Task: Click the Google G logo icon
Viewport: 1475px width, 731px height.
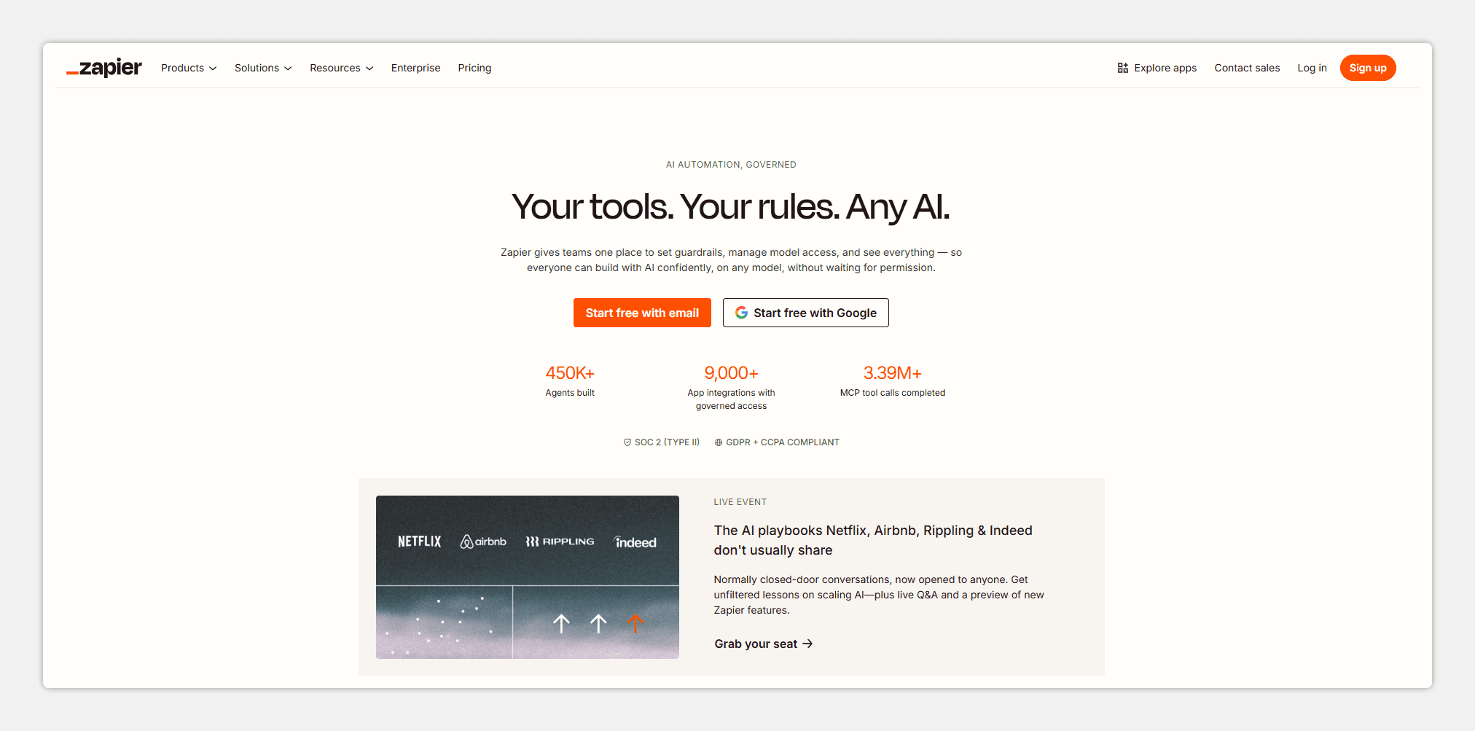Action: click(x=741, y=313)
